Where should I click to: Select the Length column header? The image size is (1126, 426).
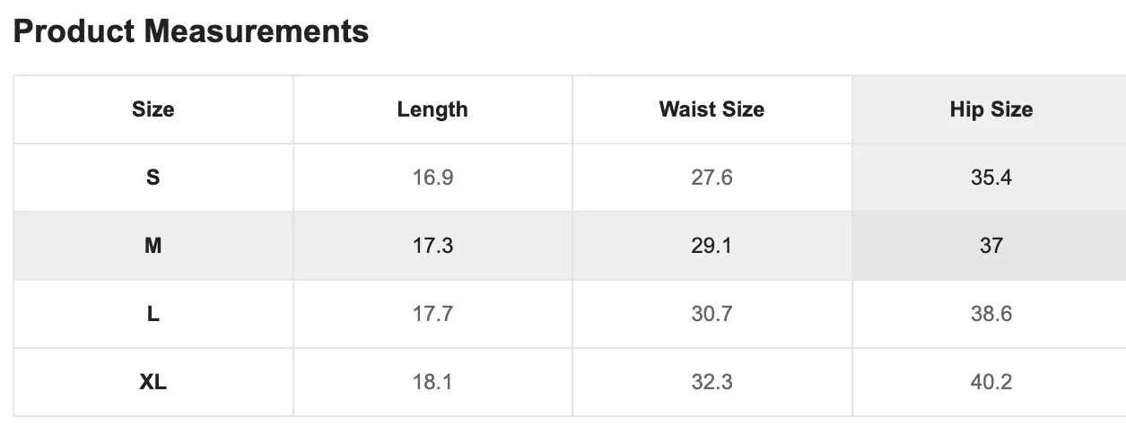[432, 109]
